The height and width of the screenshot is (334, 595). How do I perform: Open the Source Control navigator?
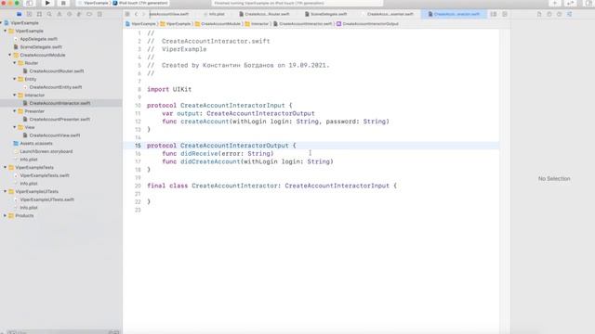[x=29, y=14]
